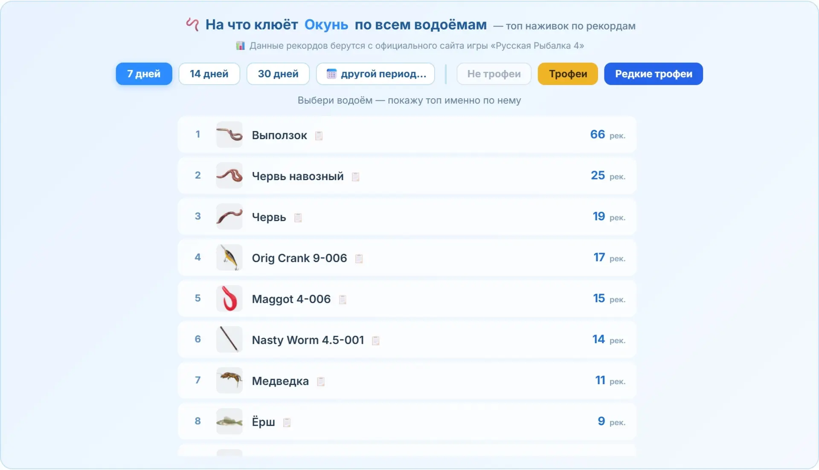
Task: Toggle the Не трофеи filter
Action: 494,74
